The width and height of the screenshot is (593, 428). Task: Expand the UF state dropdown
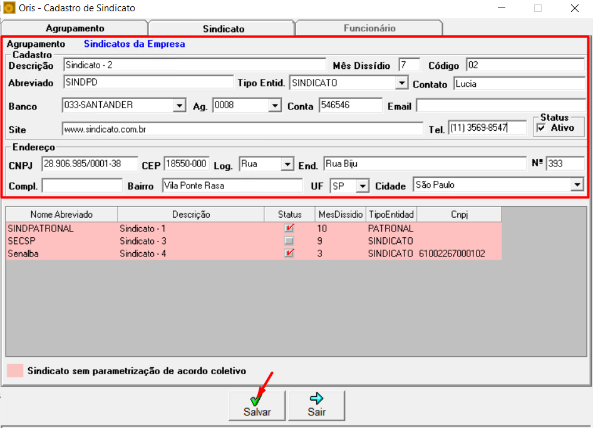click(x=363, y=186)
